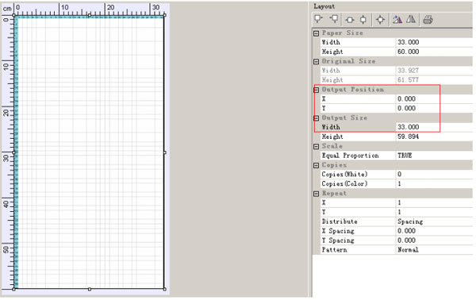Click the bottom-right selection handle on canvas

164,289
